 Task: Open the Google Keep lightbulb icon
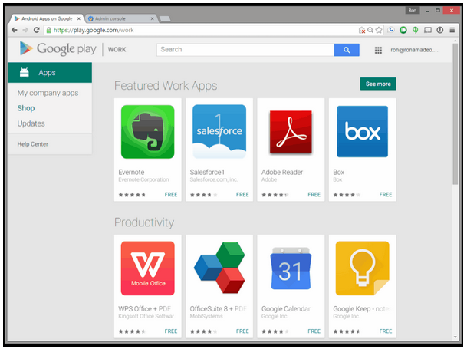pos(362,268)
